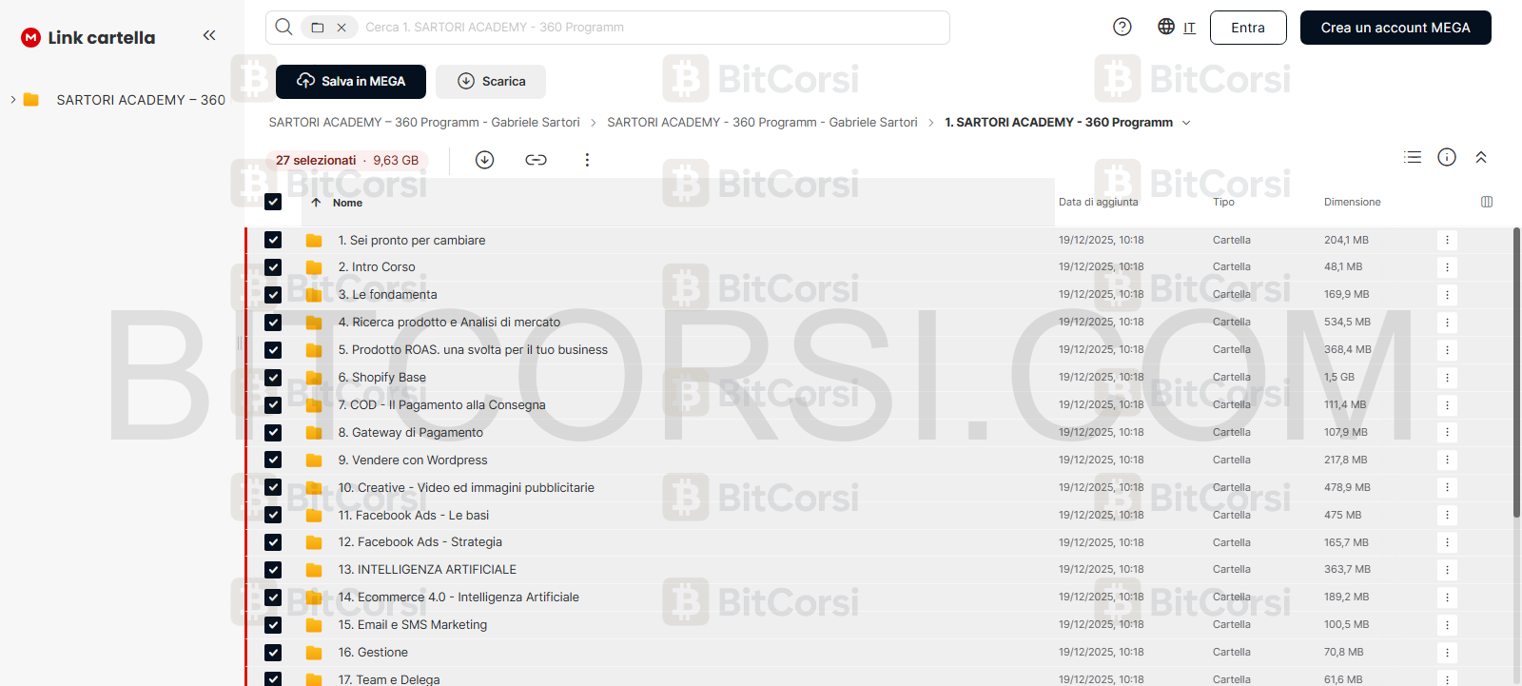The width and height of the screenshot is (1522, 686).
Task: Open the info panel icon
Action: click(1447, 157)
